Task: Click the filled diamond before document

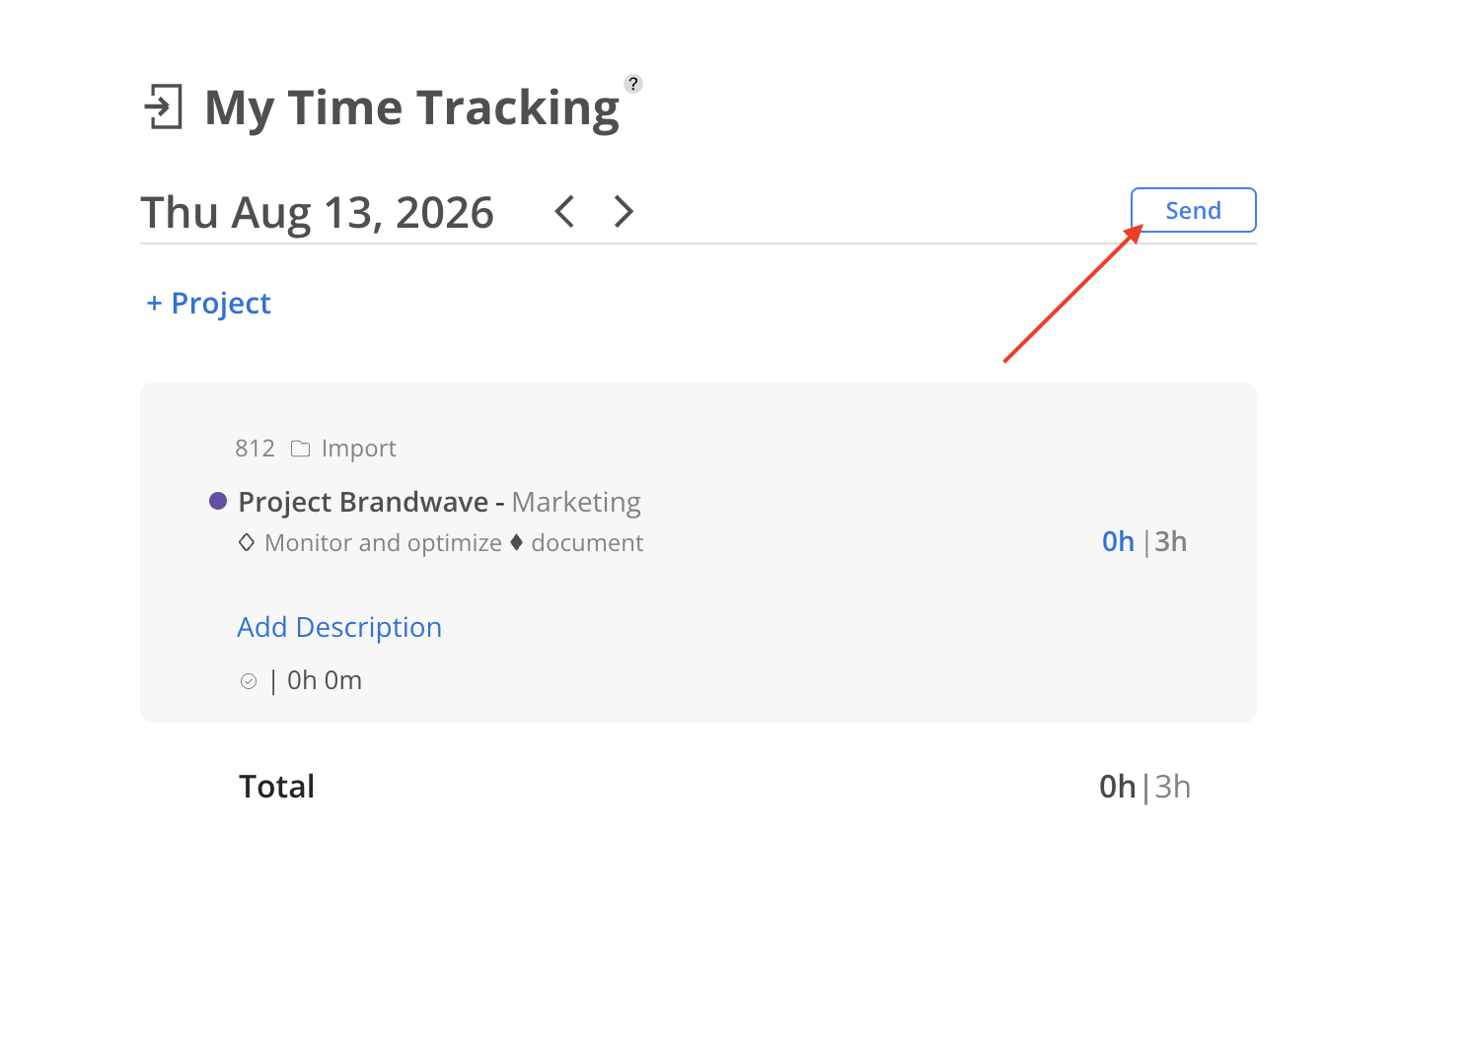Action: [x=516, y=542]
